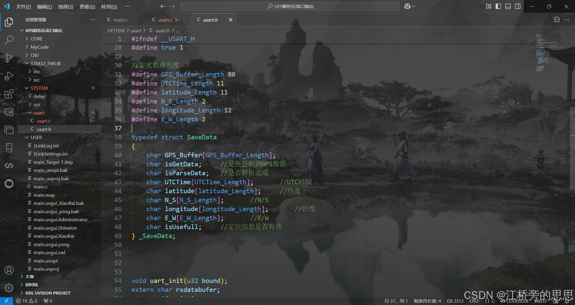
Task: Open the 转到(G) menu
Action: (x=109, y=7)
